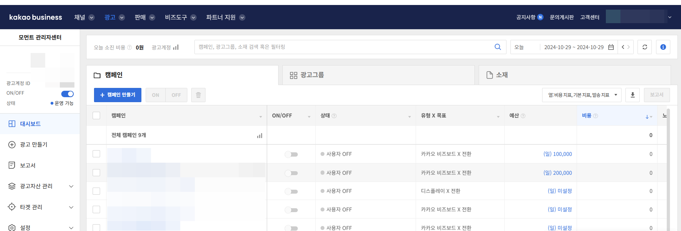Expand the 광고 top menu dropdown

click(x=122, y=17)
